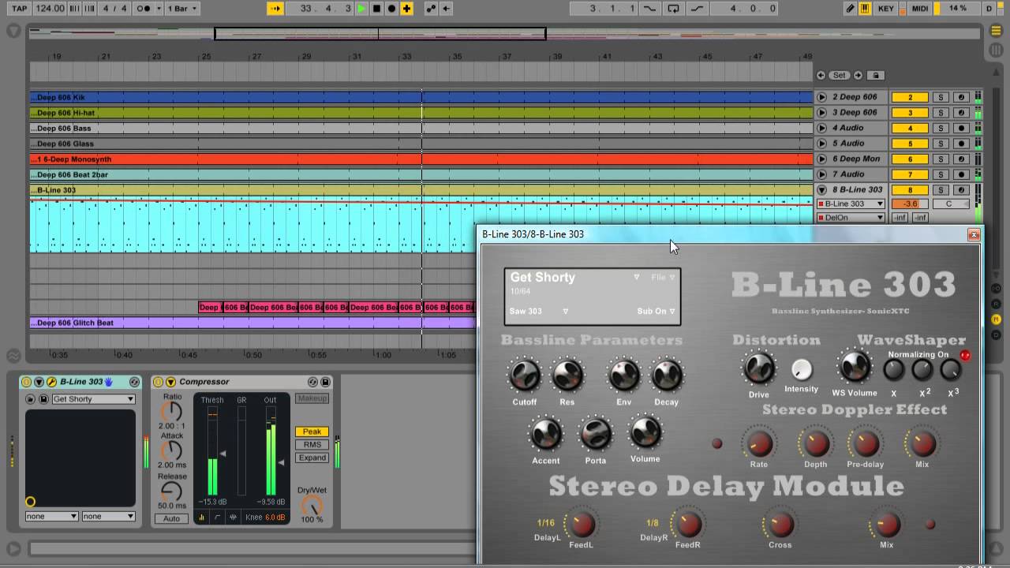Open the Saw 303 waveform dropdown
Screen dimensions: 1010x568
(x=539, y=312)
